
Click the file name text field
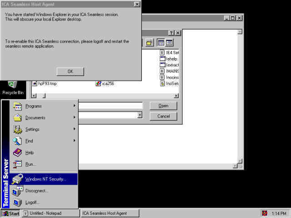click(110, 106)
